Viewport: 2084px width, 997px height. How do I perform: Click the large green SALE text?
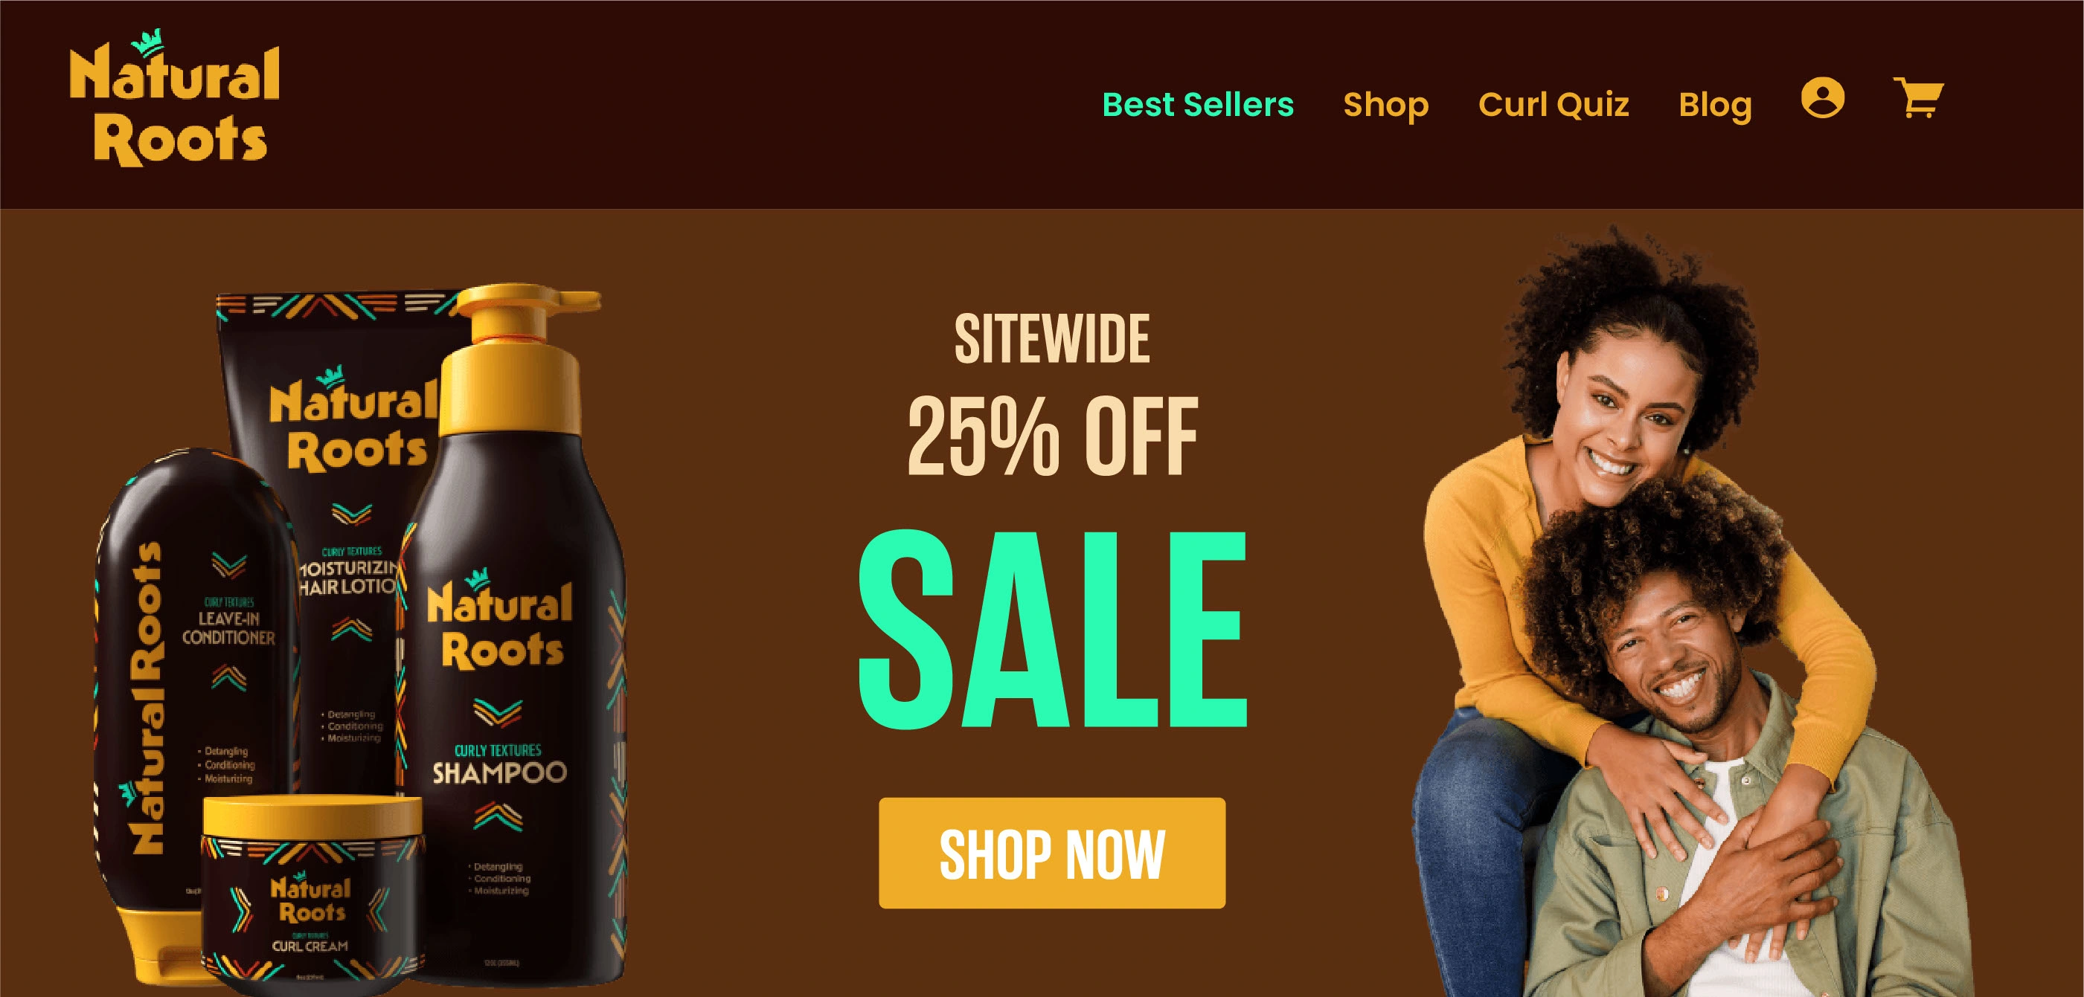click(x=1052, y=629)
